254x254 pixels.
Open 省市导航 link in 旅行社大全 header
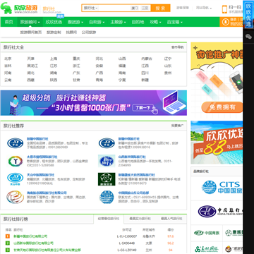[x=178, y=47]
